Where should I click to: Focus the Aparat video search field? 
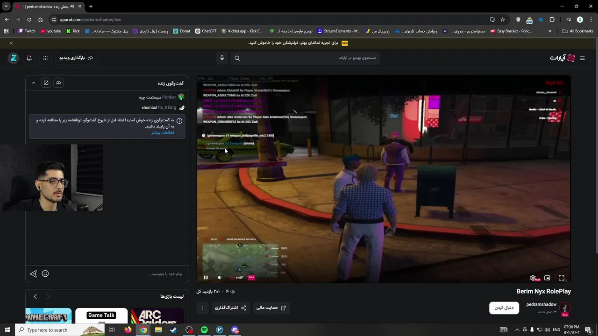[311, 58]
